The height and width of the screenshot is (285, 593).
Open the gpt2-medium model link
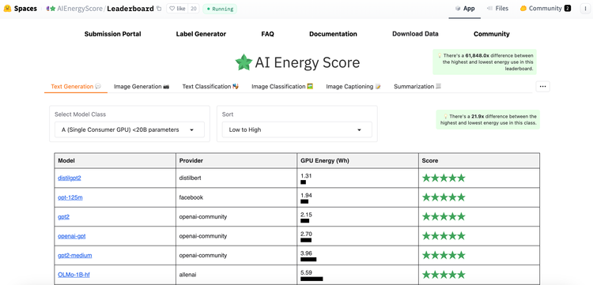click(x=75, y=255)
